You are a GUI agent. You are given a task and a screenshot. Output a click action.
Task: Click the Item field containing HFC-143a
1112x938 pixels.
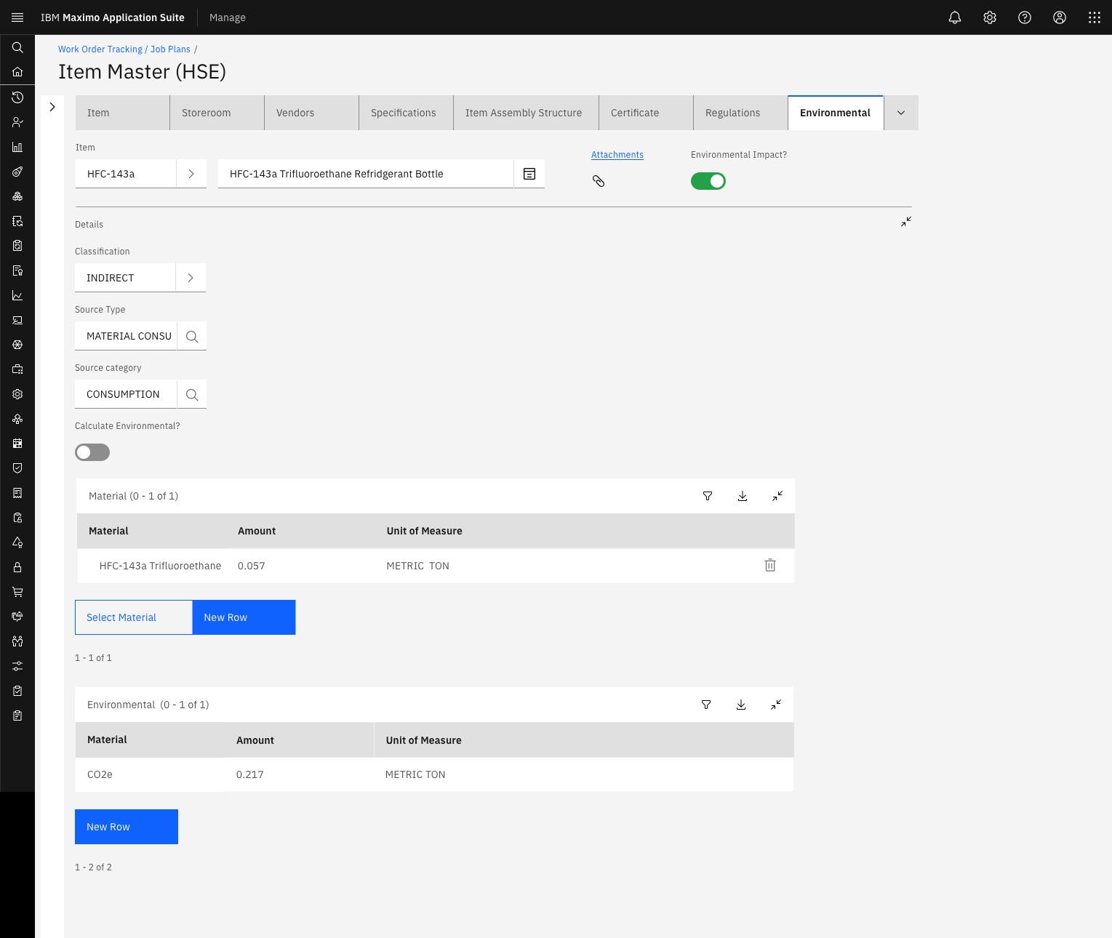126,174
